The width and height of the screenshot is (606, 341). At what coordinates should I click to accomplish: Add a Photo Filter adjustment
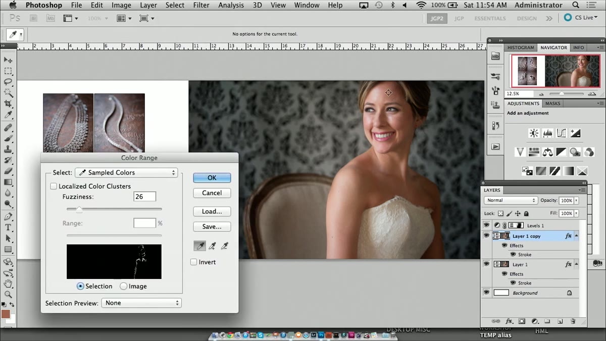pos(575,152)
